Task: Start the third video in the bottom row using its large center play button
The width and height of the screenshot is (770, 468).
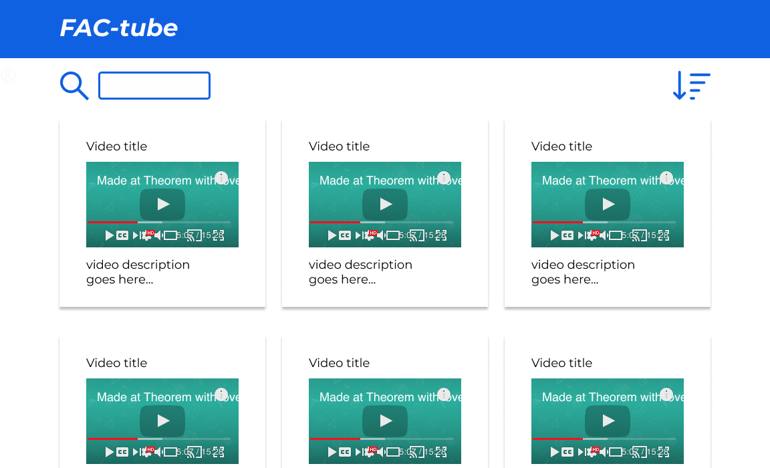Action: (608, 421)
